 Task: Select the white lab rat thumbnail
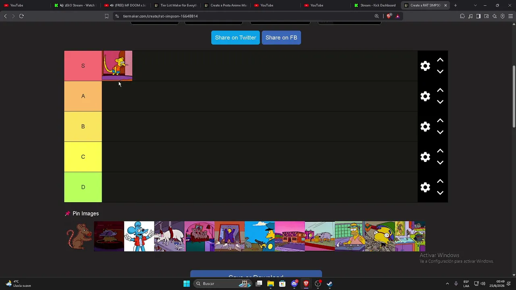[x=169, y=236]
